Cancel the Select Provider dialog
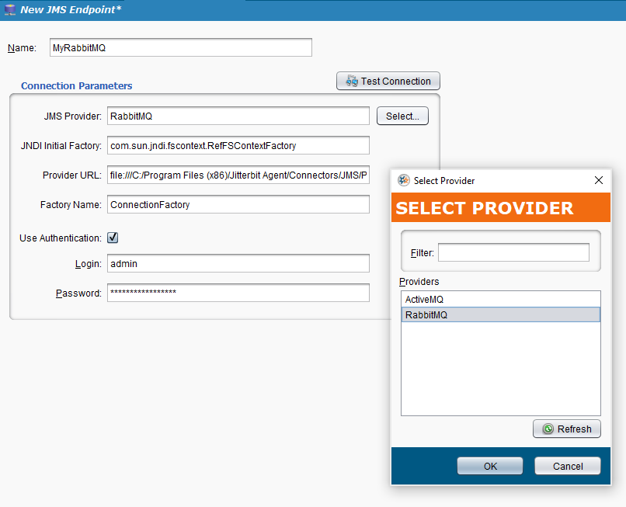The width and height of the screenshot is (626, 507). (567, 466)
